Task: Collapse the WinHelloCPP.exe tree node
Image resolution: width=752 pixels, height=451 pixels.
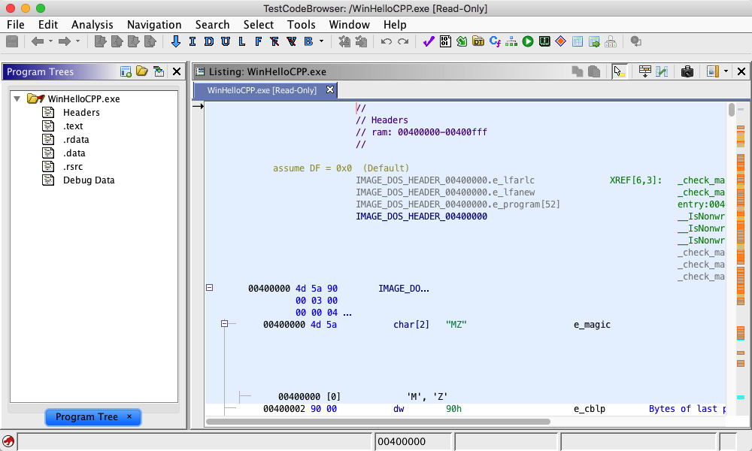Action: pos(17,98)
